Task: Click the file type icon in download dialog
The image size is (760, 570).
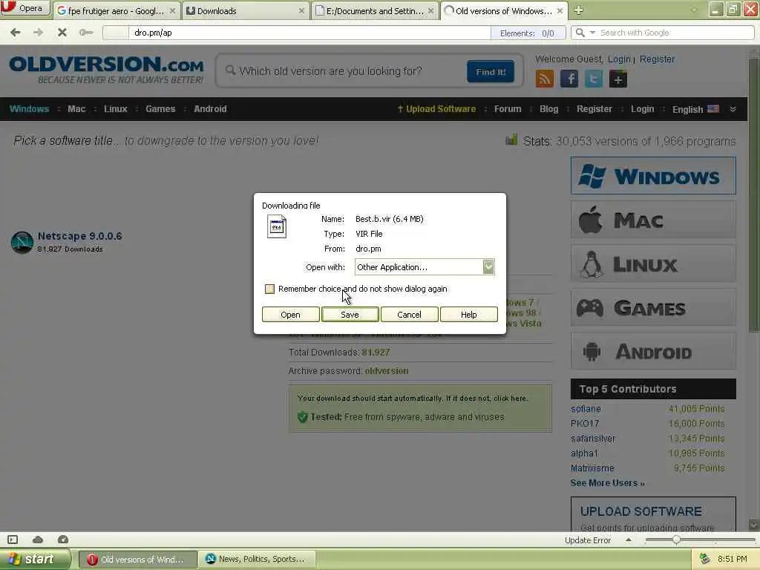Action: click(277, 226)
